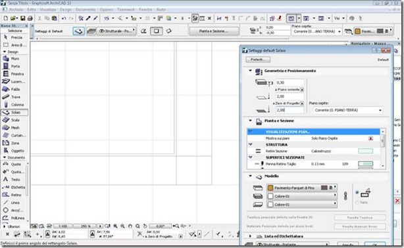The width and height of the screenshot is (404, 248).
Task: Click the Retini Sezione fill swatch
Action: click(x=365, y=151)
